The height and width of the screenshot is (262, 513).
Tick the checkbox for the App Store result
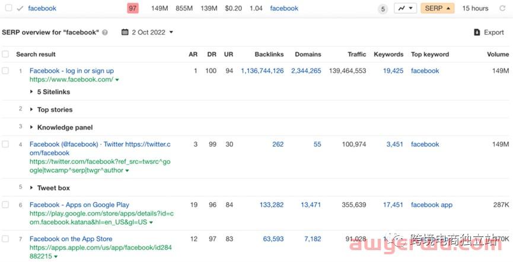[5, 239]
